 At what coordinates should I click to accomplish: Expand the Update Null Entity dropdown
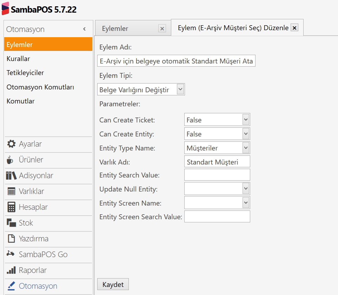point(246,189)
